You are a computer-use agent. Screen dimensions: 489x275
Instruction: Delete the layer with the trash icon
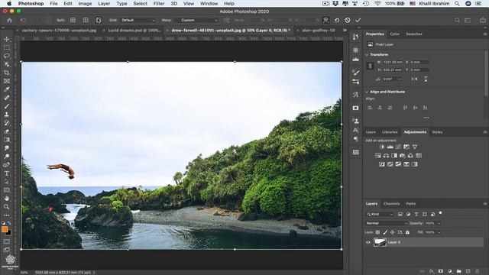pyautogui.click(x=477, y=271)
